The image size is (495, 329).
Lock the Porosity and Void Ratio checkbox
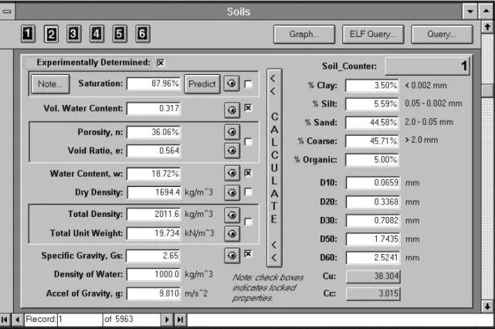tap(249, 142)
